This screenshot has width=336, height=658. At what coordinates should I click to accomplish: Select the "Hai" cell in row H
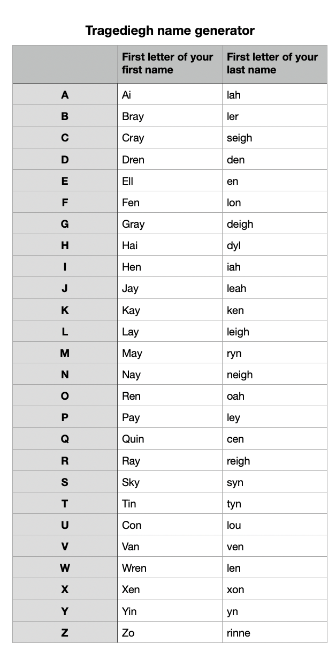(129, 245)
